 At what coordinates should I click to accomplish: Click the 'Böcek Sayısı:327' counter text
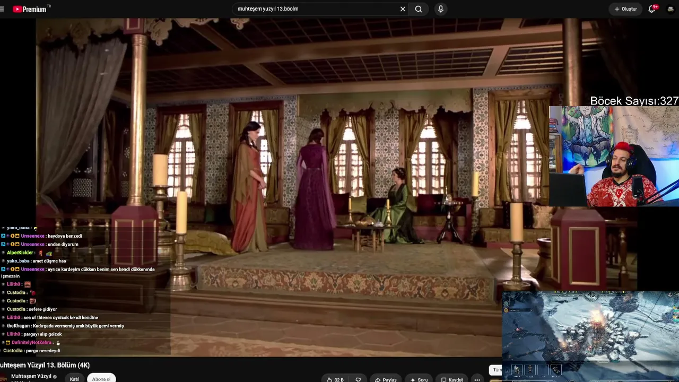click(634, 101)
